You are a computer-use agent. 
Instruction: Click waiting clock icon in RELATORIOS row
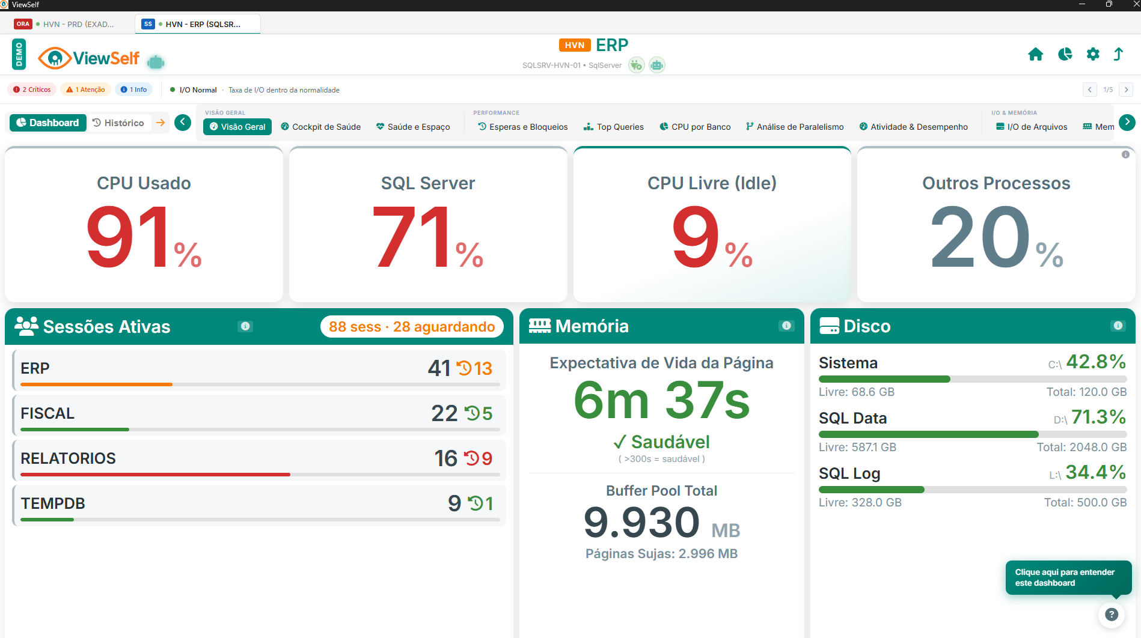[471, 458]
